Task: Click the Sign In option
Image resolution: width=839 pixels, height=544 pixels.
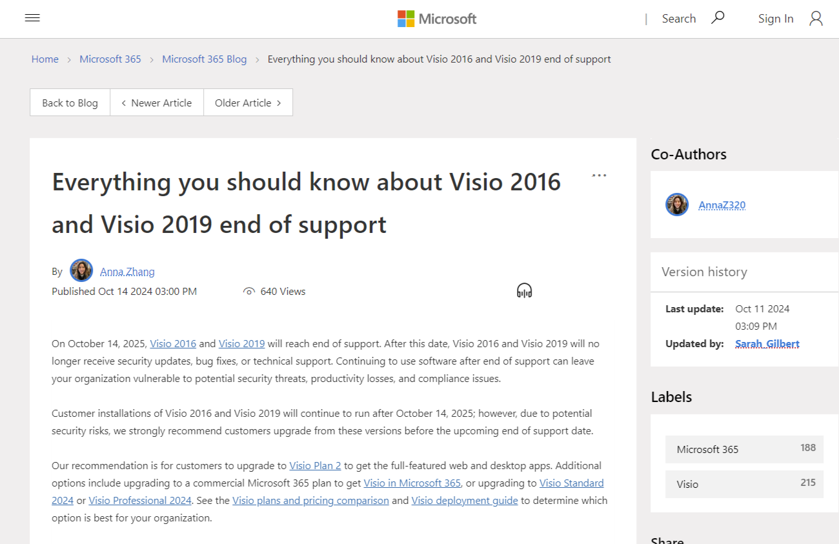Action: click(x=776, y=18)
